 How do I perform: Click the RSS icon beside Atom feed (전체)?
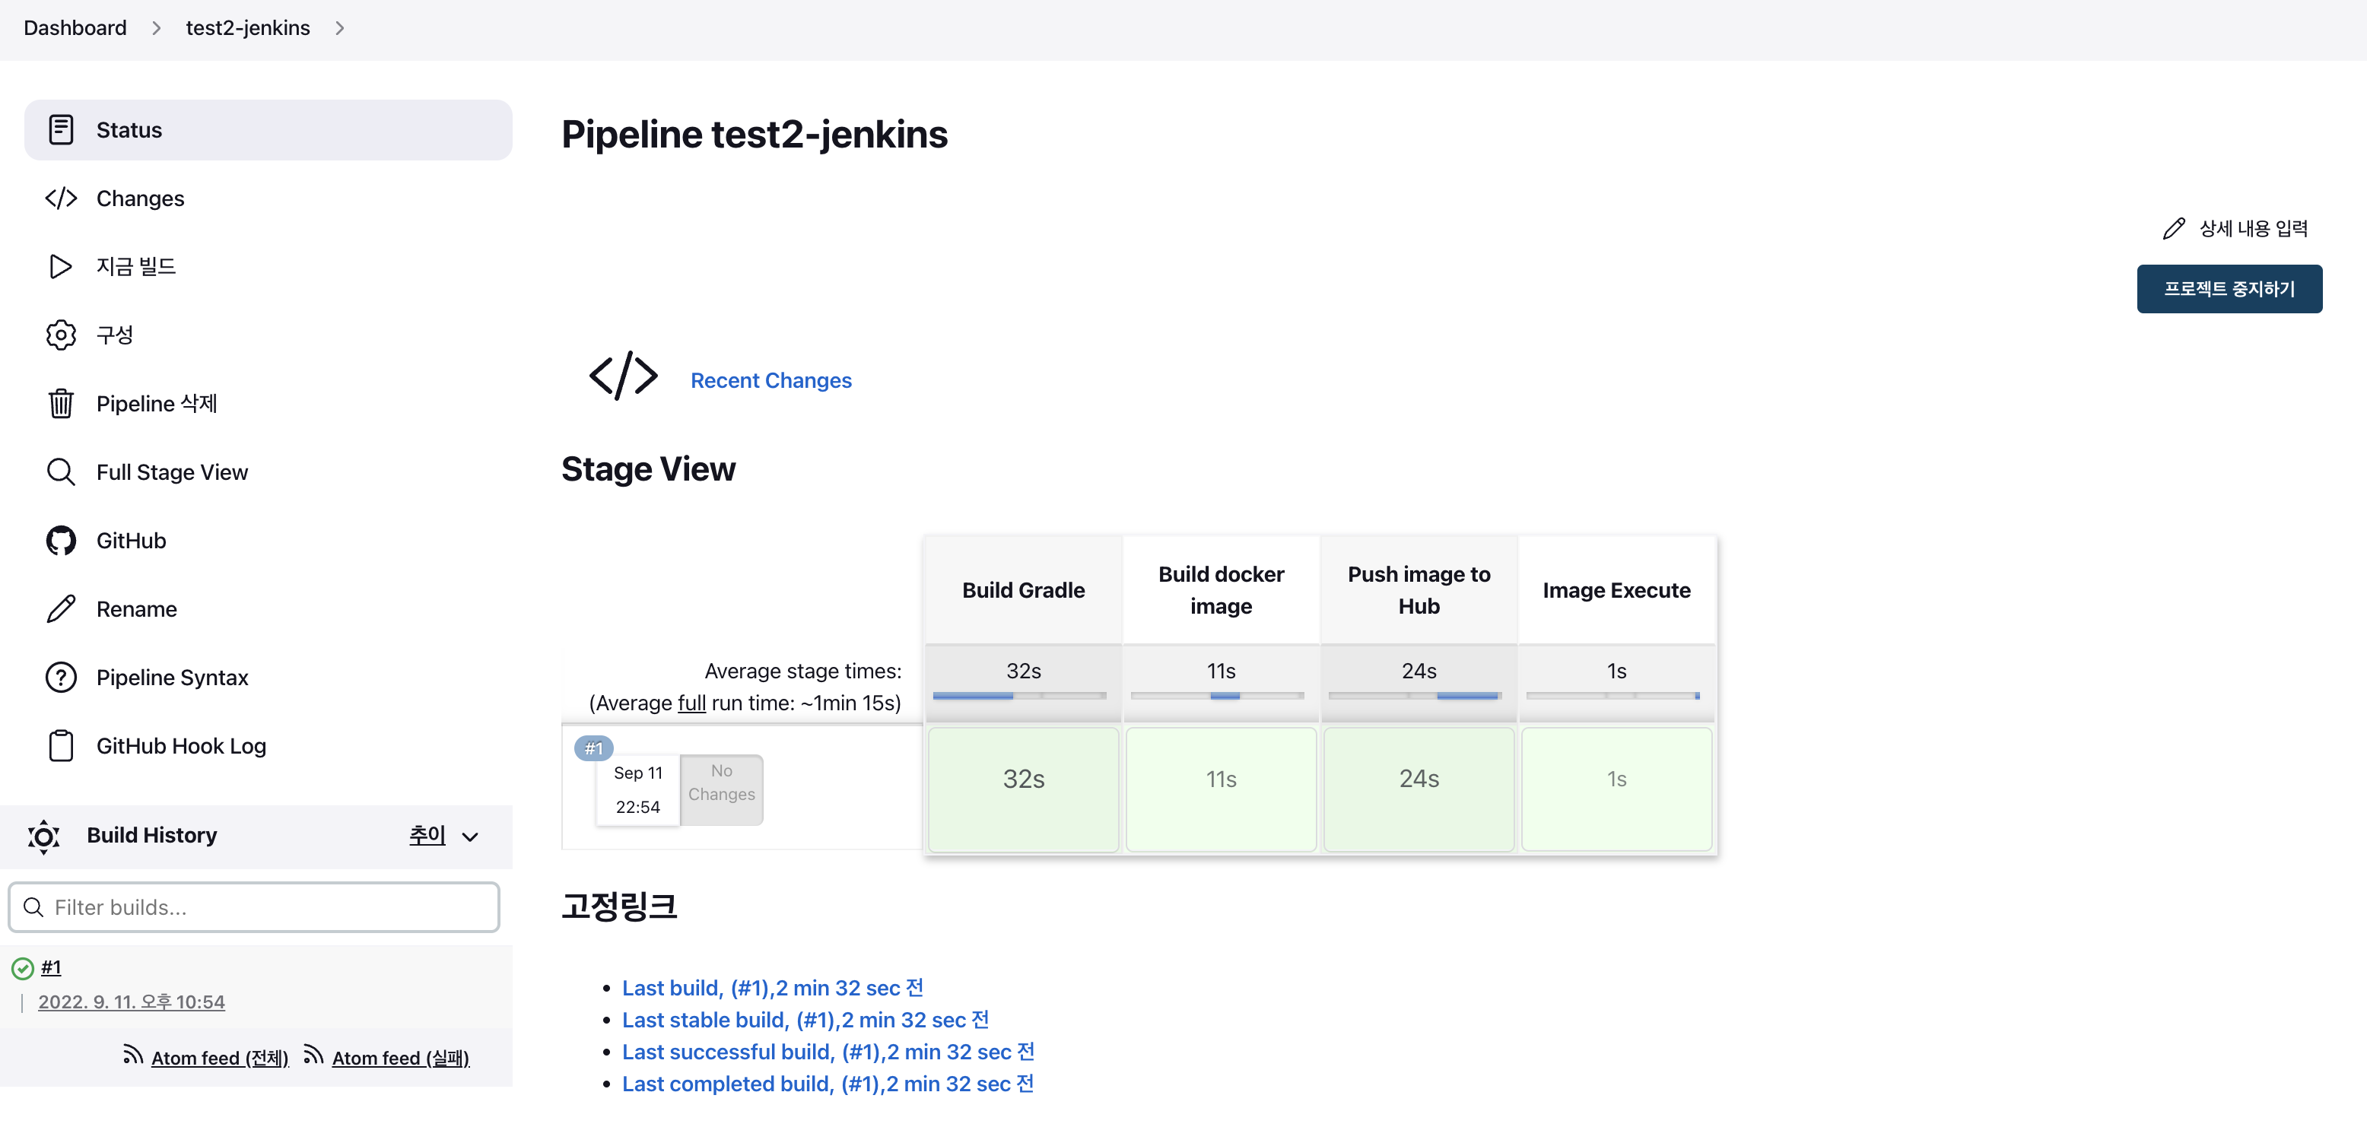tap(132, 1056)
